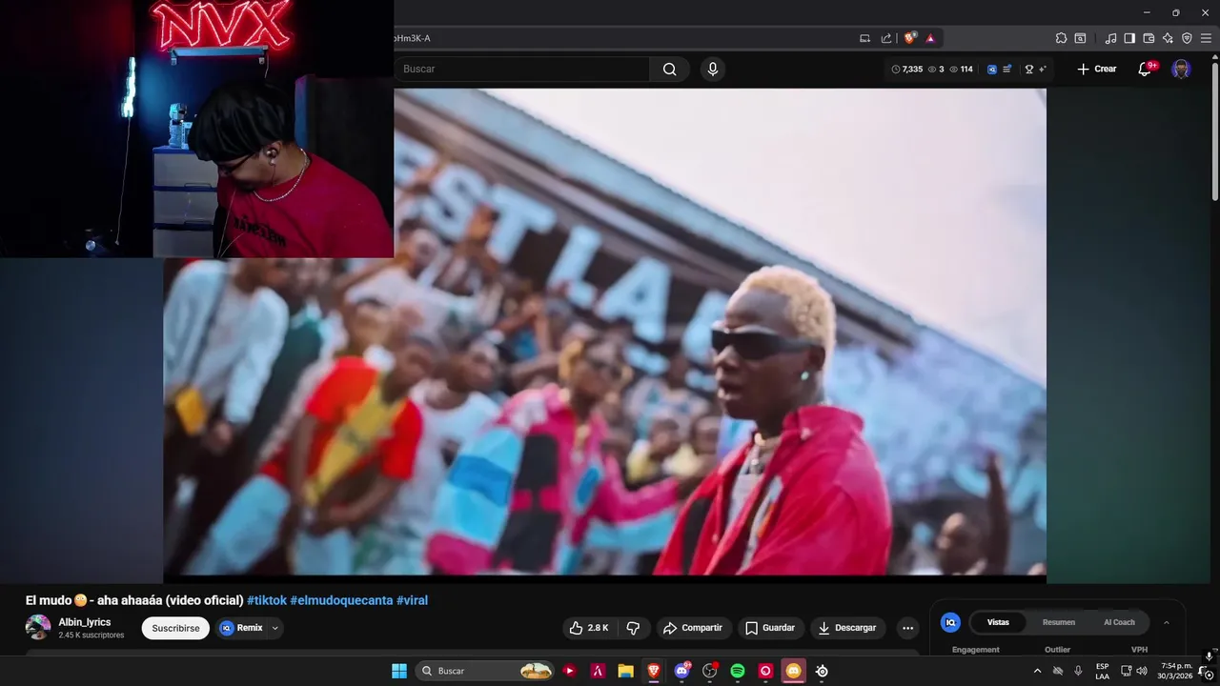Image resolution: width=1220 pixels, height=686 pixels.
Task: Open Windows Start menu
Action: pyautogui.click(x=399, y=671)
